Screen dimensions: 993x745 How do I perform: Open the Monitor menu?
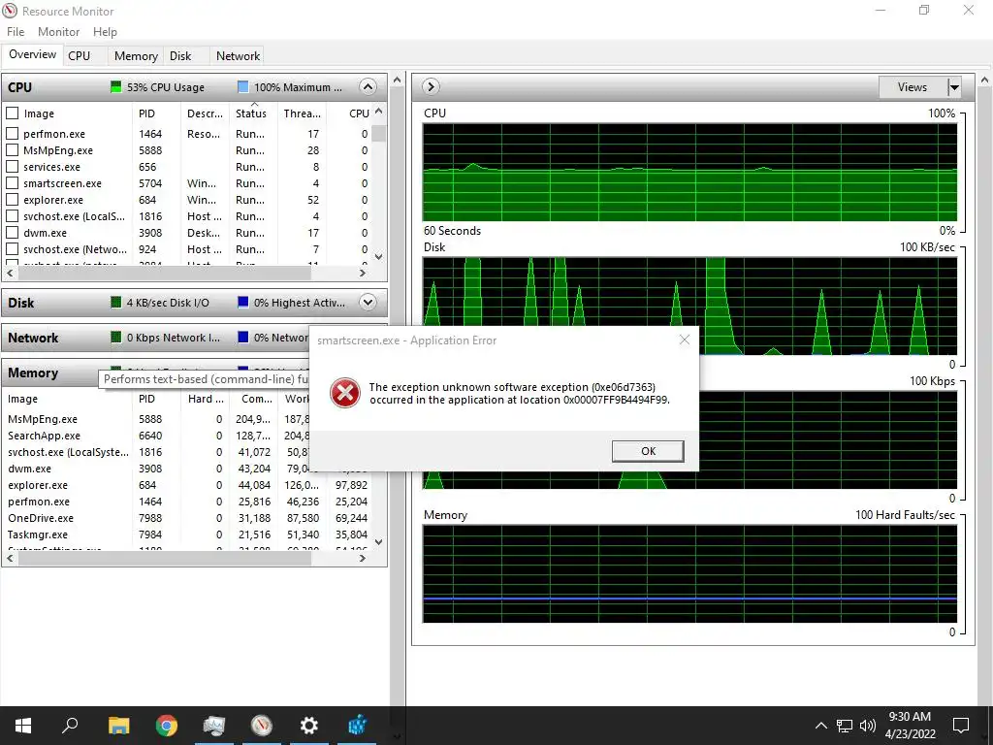coord(58,32)
